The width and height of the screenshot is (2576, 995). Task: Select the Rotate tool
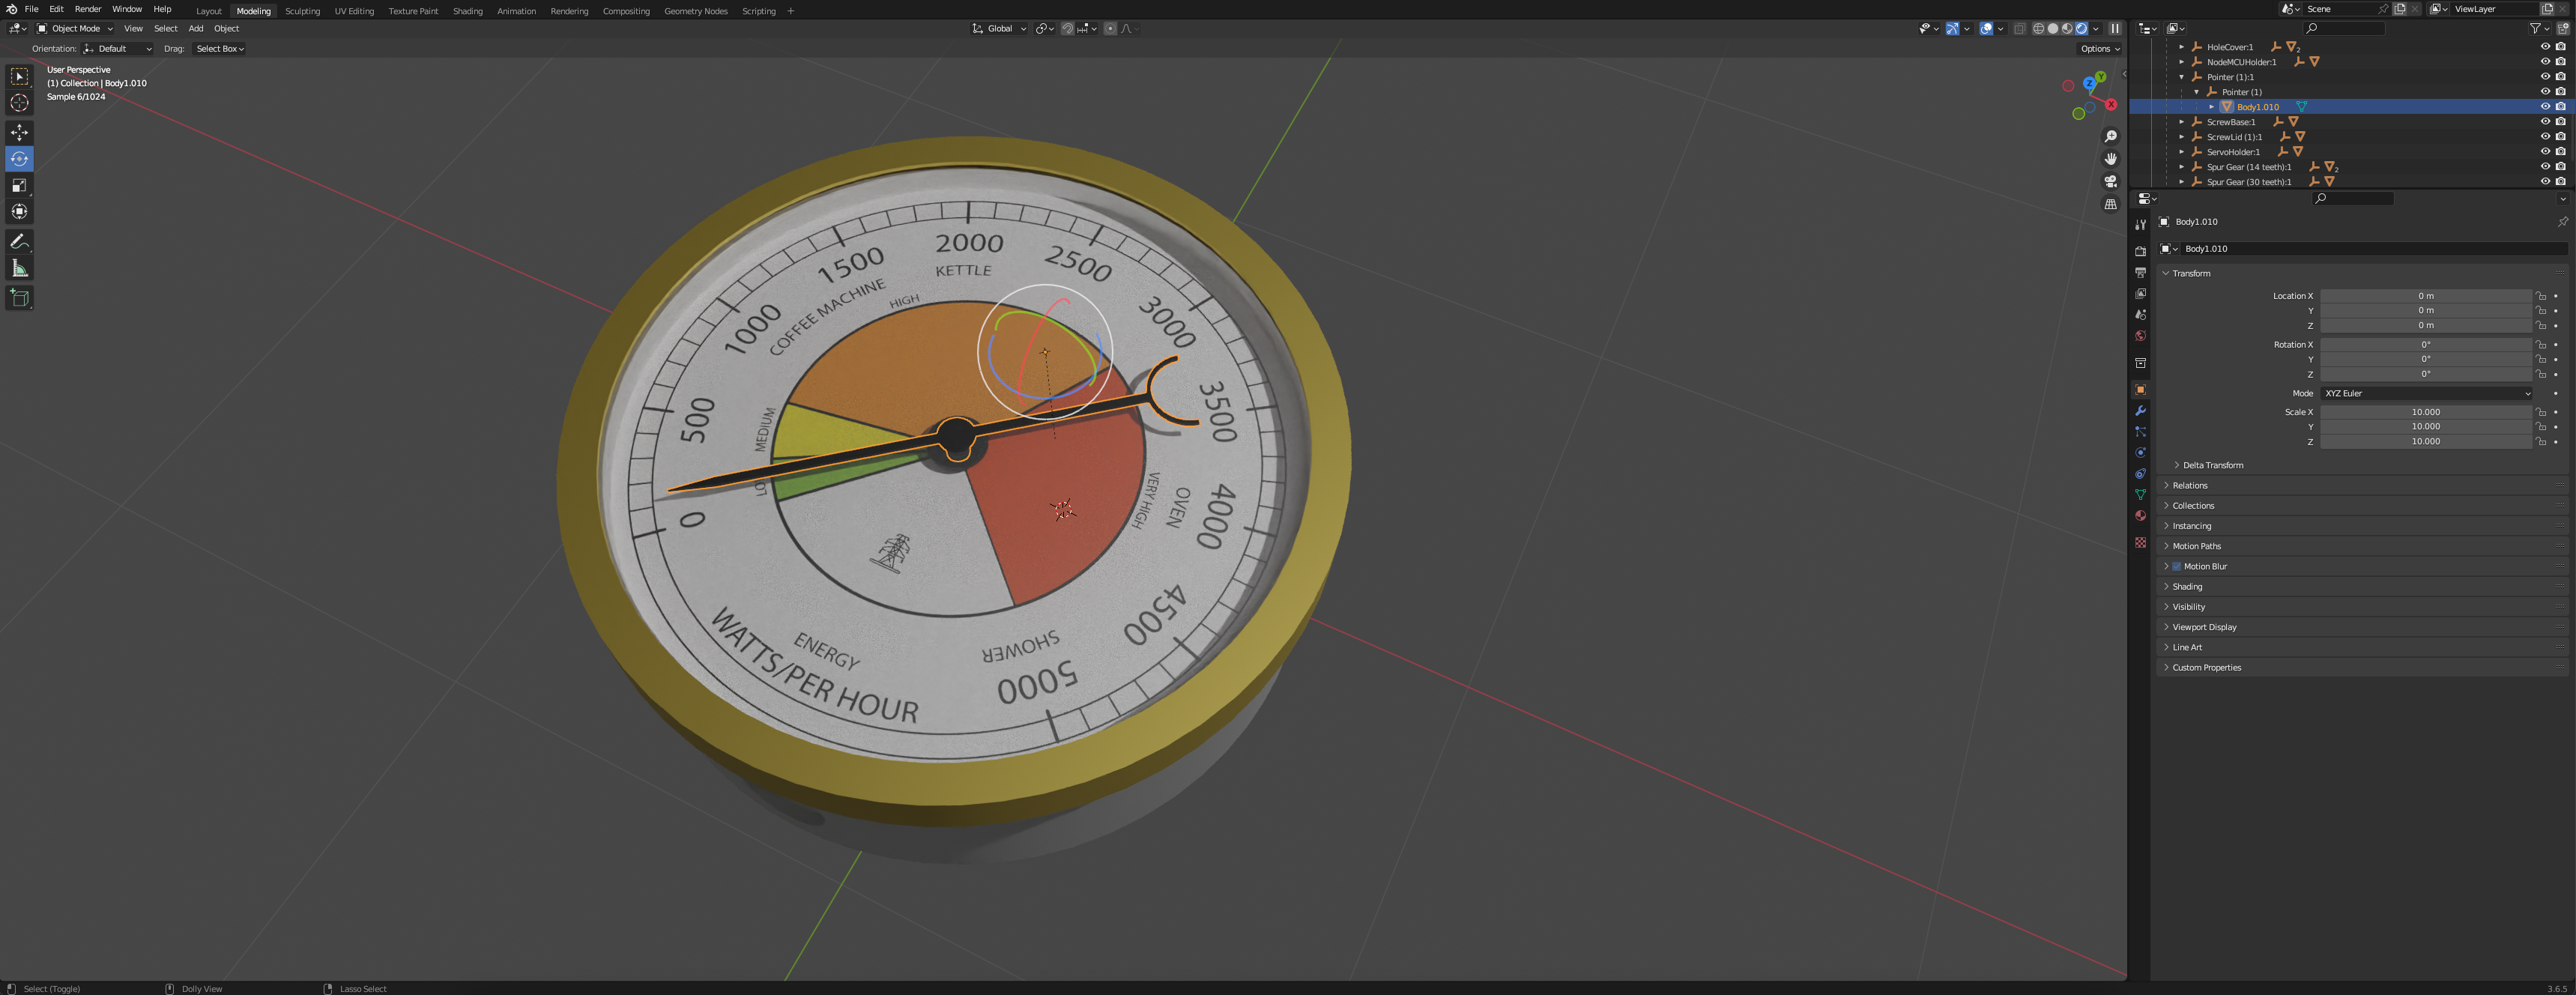pyautogui.click(x=19, y=159)
